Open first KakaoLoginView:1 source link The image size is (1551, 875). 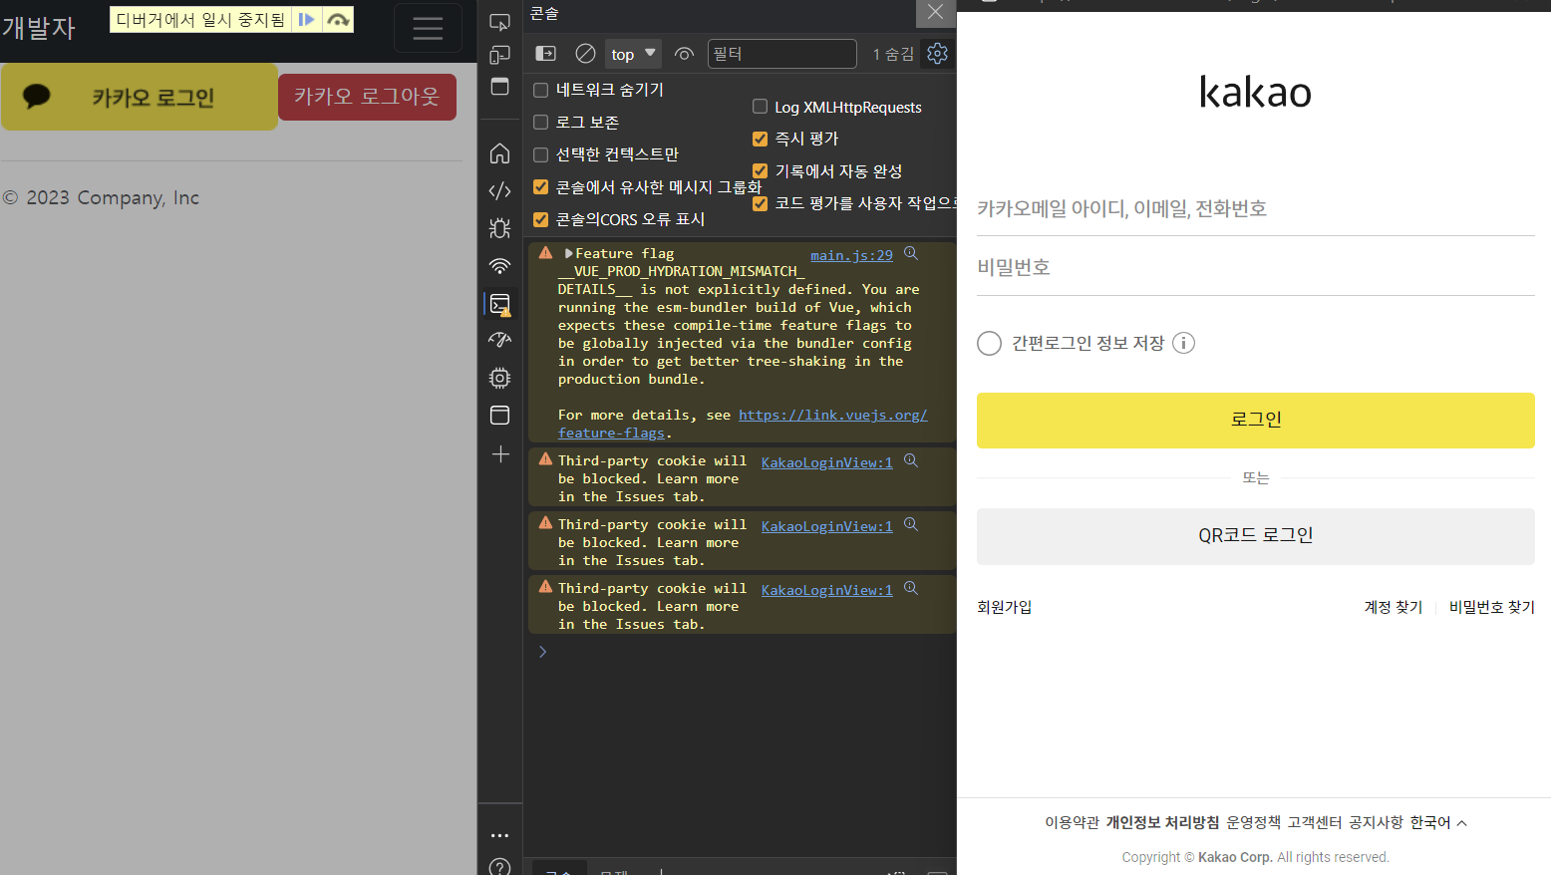tap(827, 462)
